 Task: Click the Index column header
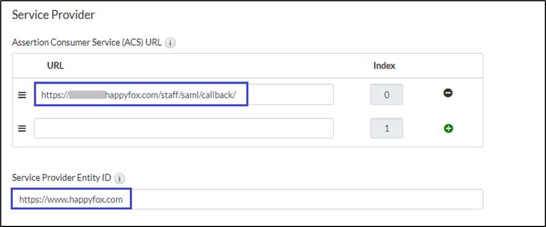[384, 66]
